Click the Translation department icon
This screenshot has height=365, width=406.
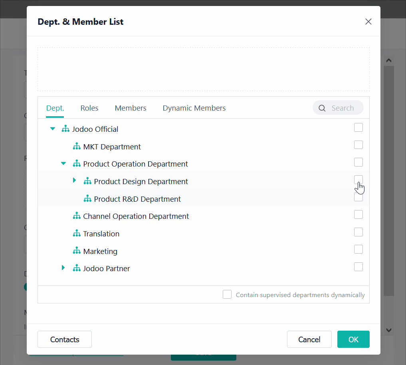[x=77, y=234]
